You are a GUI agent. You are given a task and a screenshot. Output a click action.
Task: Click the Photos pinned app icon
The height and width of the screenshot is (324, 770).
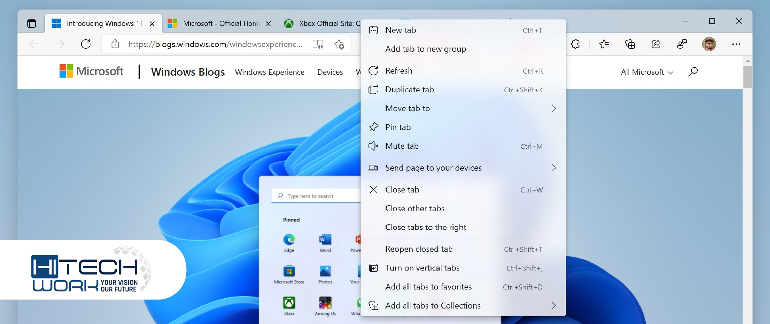[325, 271]
